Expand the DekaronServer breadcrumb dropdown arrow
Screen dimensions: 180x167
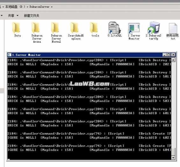pyautogui.click(x=52, y=7)
